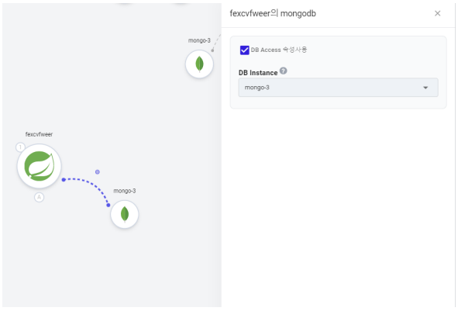Click the DB Instance dropdown arrow

pos(425,88)
